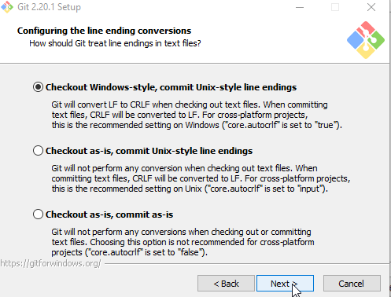Minimize the Git Setup window
The width and height of the screenshot is (391, 297).
(300, 7)
